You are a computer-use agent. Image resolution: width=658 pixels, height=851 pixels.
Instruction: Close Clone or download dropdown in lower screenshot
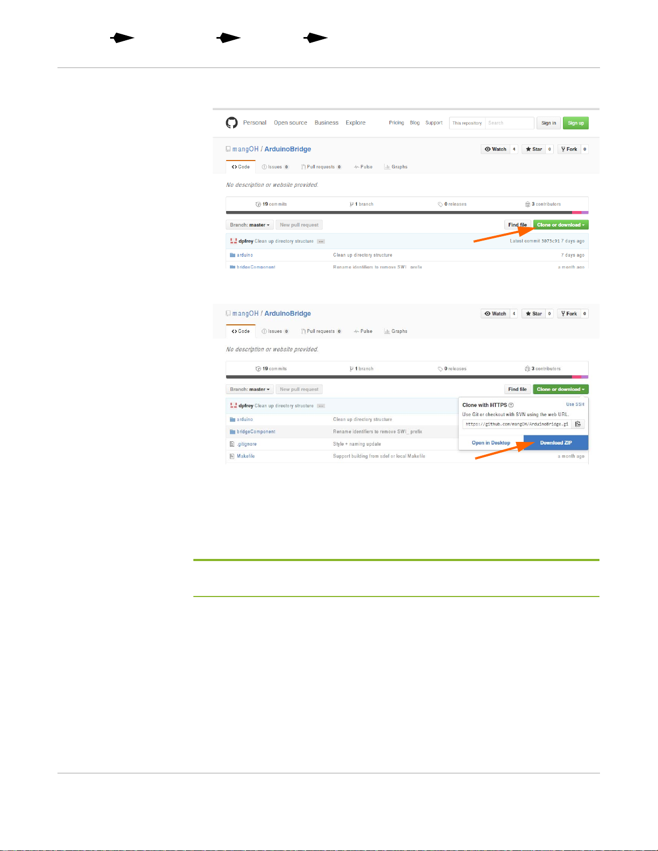(x=561, y=389)
